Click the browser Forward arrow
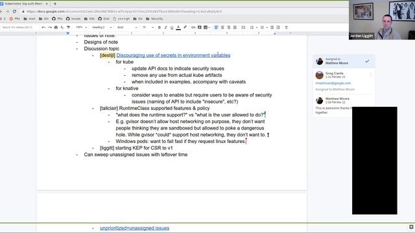 (x=7, y=12)
